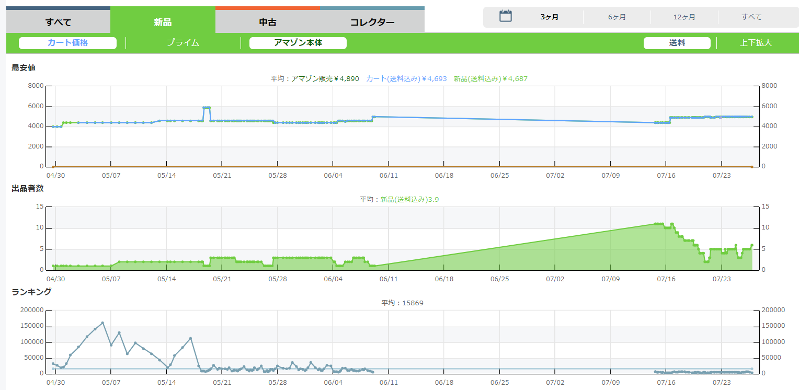Select the 6ヶ月 time range

[617, 17]
